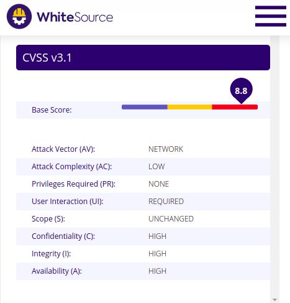Click the Availability (A) row label
This screenshot has height=303, width=290.
(57, 271)
